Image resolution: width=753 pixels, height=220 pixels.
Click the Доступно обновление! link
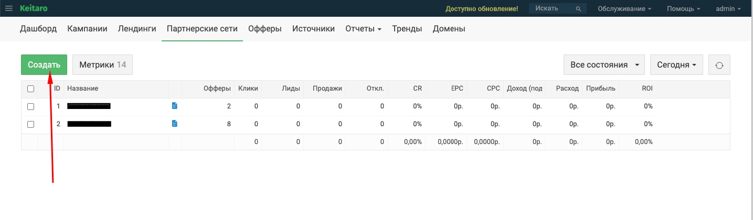tap(481, 9)
